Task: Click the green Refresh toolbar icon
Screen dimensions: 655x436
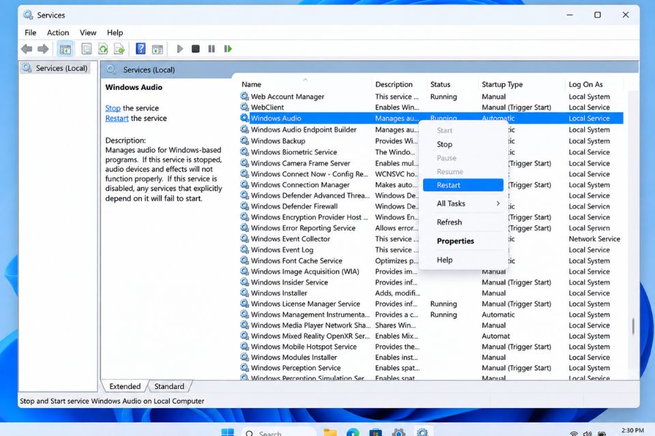Action: pyautogui.click(x=103, y=49)
